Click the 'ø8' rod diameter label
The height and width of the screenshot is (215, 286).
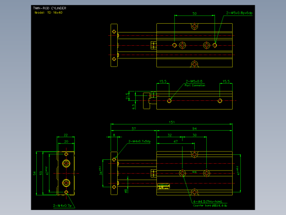tap(126, 191)
